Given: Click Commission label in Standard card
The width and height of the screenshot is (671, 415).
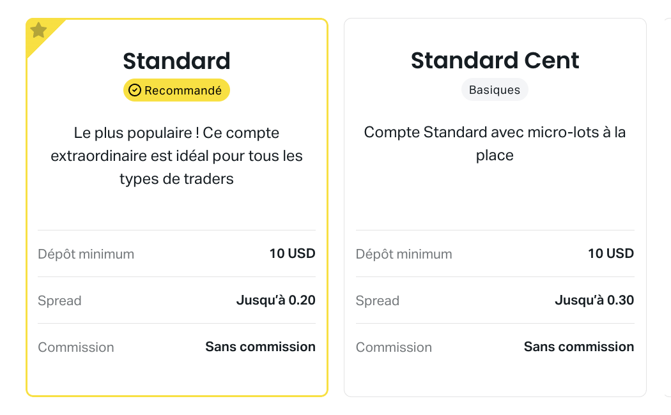Looking at the screenshot, I should 76,347.
